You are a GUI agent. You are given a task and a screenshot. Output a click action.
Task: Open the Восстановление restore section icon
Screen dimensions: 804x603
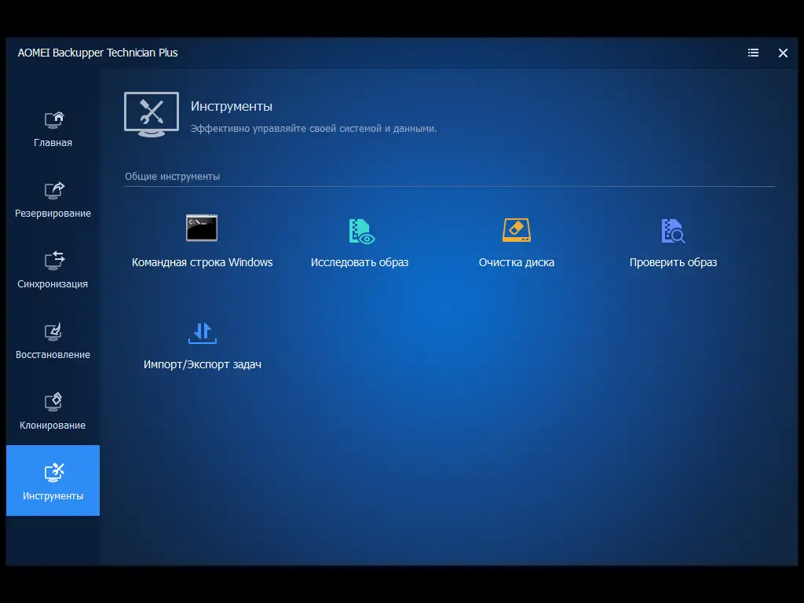pos(52,331)
